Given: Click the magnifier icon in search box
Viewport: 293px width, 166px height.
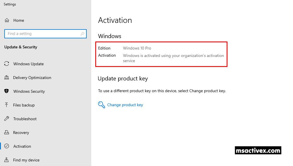Looking at the screenshot, I should pyautogui.click(x=82, y=34).
